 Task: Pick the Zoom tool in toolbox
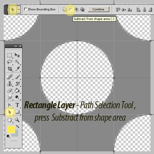point(17,120)
